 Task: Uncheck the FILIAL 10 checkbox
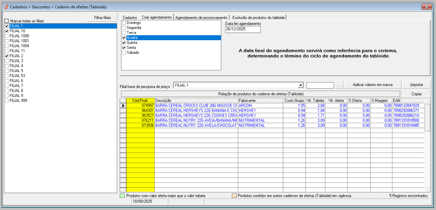tap(7, 31)
